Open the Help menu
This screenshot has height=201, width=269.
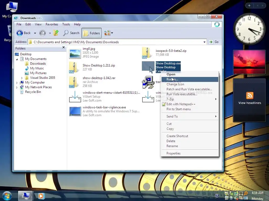point(77,24)
